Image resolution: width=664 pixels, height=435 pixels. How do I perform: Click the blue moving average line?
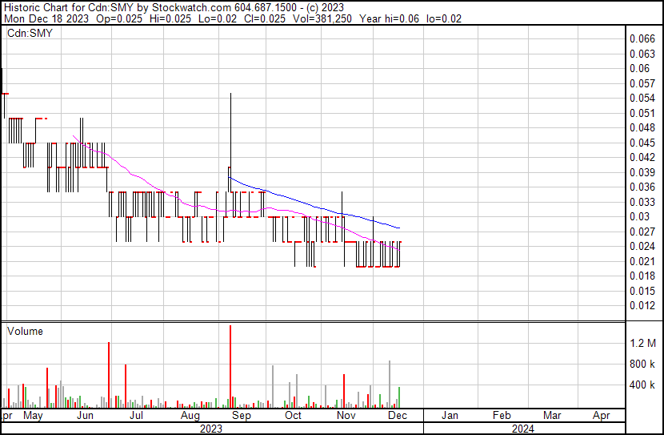pos(320,203)
